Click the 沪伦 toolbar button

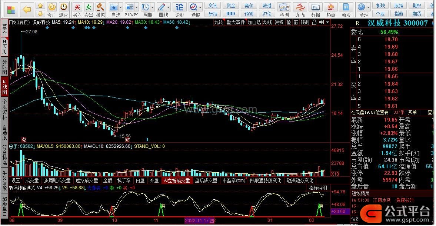(x=267, y=14)
